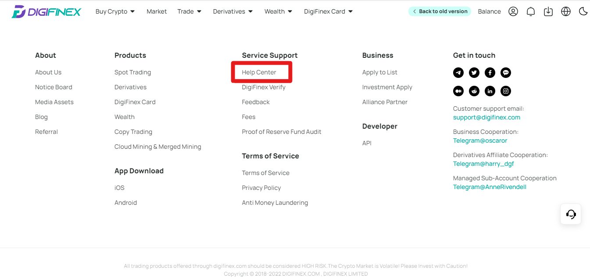This screenshot has width=590, height=277.
Task: Expand the DigiFinex Card dropdown in header
Action: click(x=329, y=11)
